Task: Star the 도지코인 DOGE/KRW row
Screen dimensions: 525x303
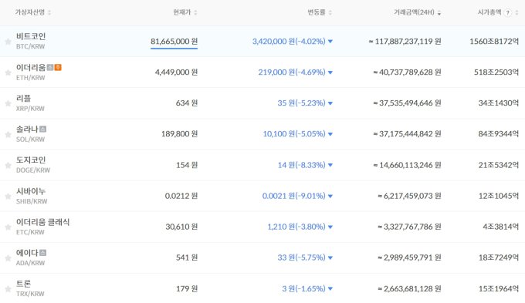Action: [x=8, y=165]
